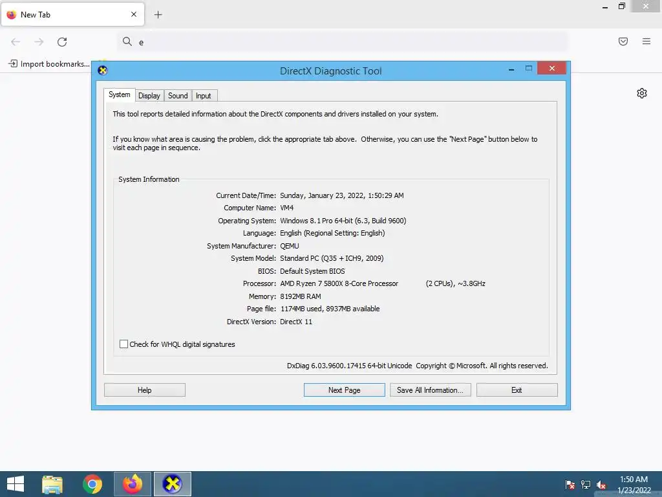Click the 8192MB RAM value
Image resolution: width=662 pixels, height=497 pixels.
point(300,296)
